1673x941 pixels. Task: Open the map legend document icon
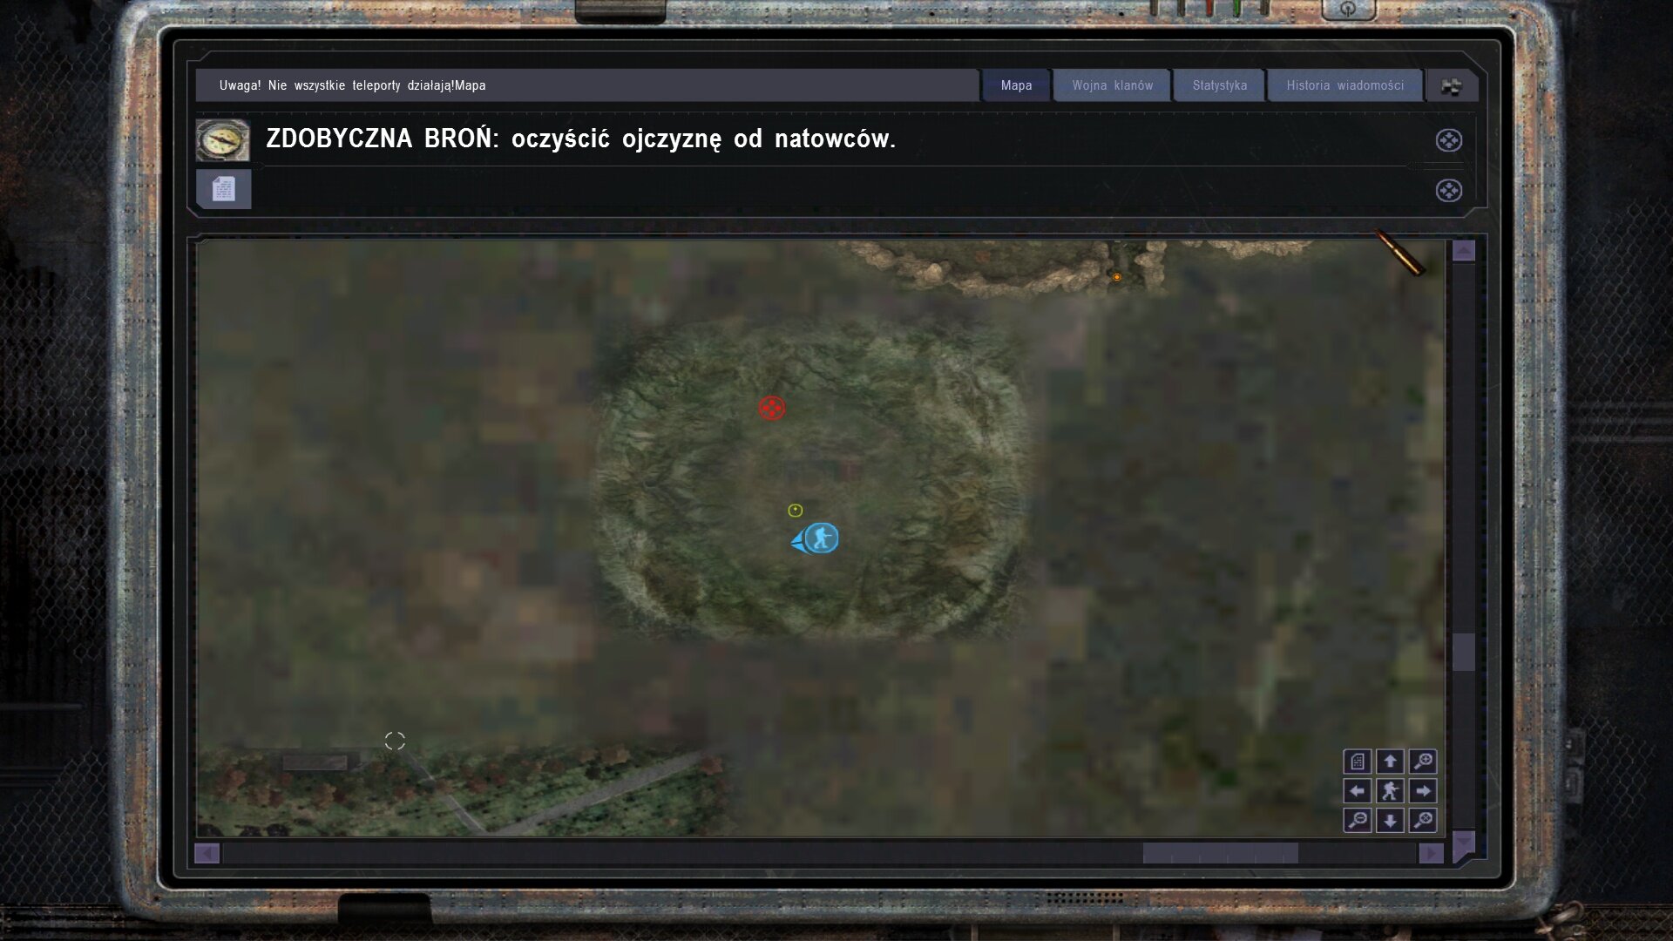point(1358,762)
